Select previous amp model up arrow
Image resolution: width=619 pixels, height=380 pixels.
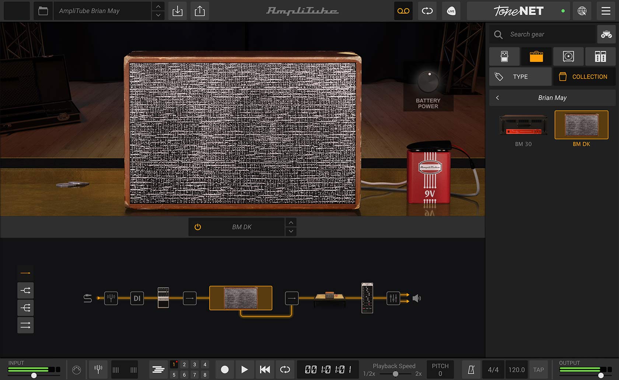point(291,222)
